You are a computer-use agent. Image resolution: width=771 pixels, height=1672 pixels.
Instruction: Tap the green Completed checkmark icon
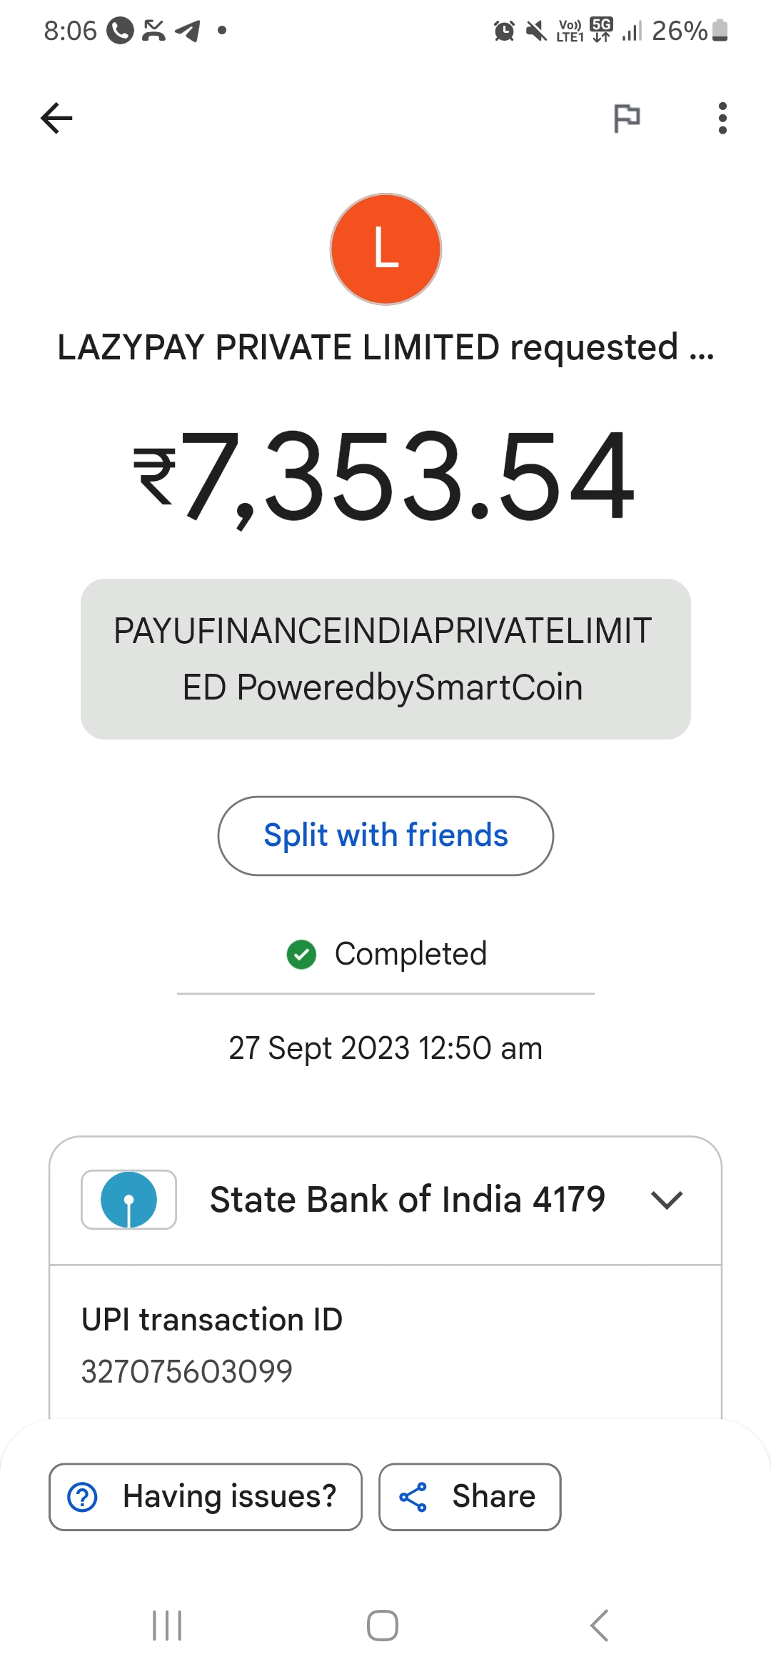click(x=301, y=955)
